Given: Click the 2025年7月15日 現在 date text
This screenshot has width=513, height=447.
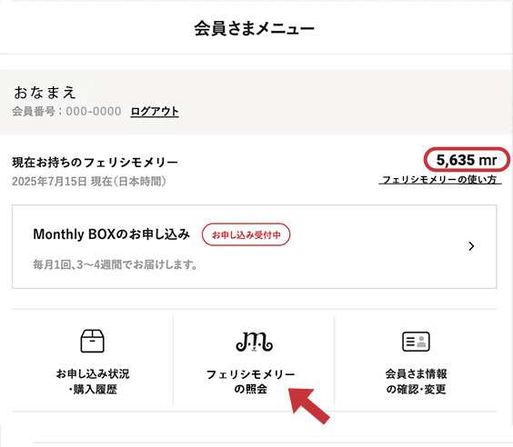Looking at the screenshot, I should 88,182.
